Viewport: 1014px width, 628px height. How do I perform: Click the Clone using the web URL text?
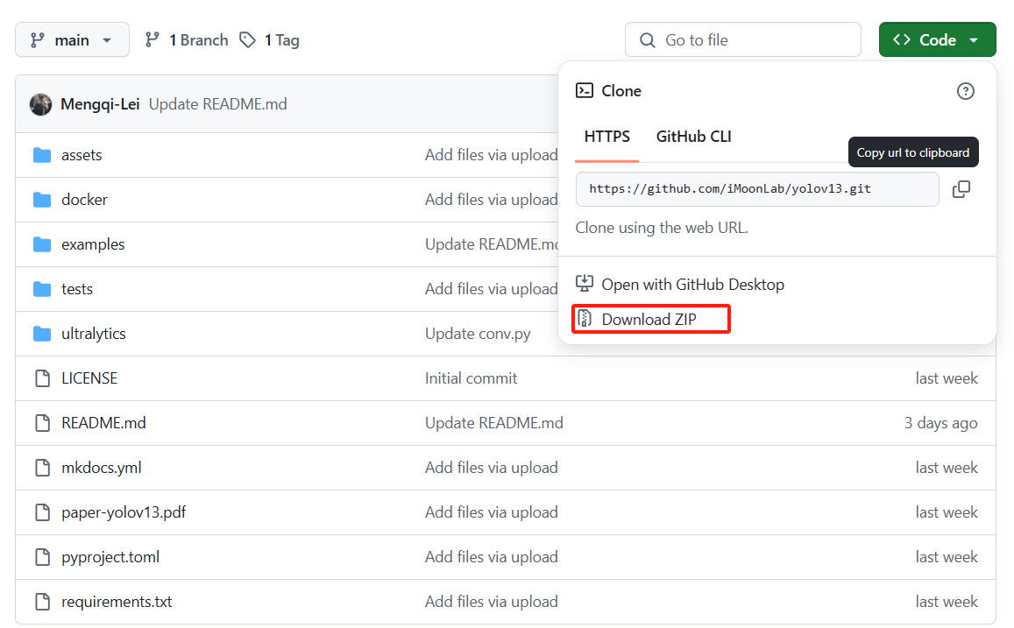(662, 228)
